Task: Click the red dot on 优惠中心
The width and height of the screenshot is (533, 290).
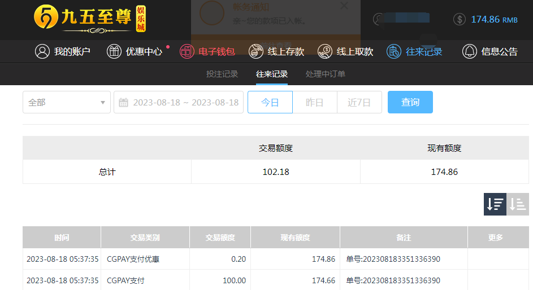Action: 168,46
